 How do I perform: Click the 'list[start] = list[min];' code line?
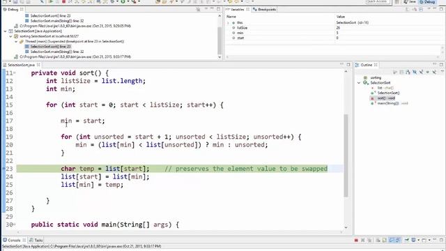point(105,176)
